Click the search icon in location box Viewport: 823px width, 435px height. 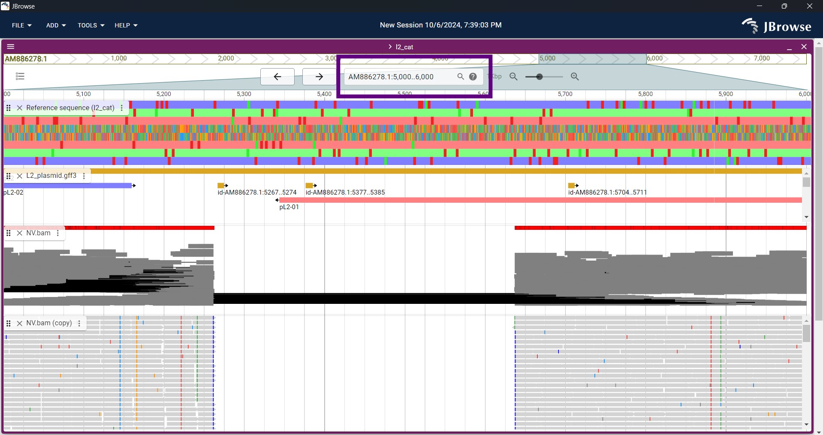pyautogui.click(x=460, y=77)
